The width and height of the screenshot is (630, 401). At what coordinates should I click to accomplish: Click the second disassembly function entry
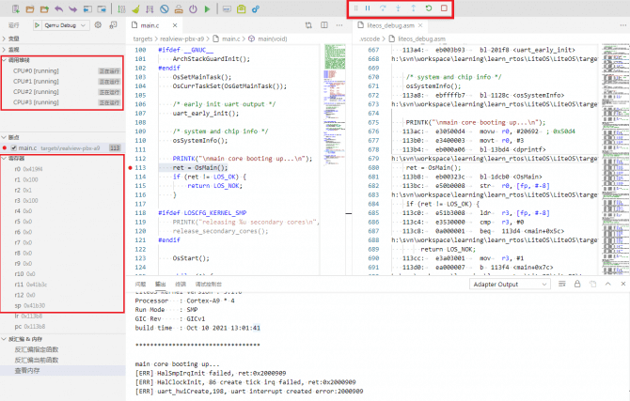pyautogui.click(x=62, y=360)
